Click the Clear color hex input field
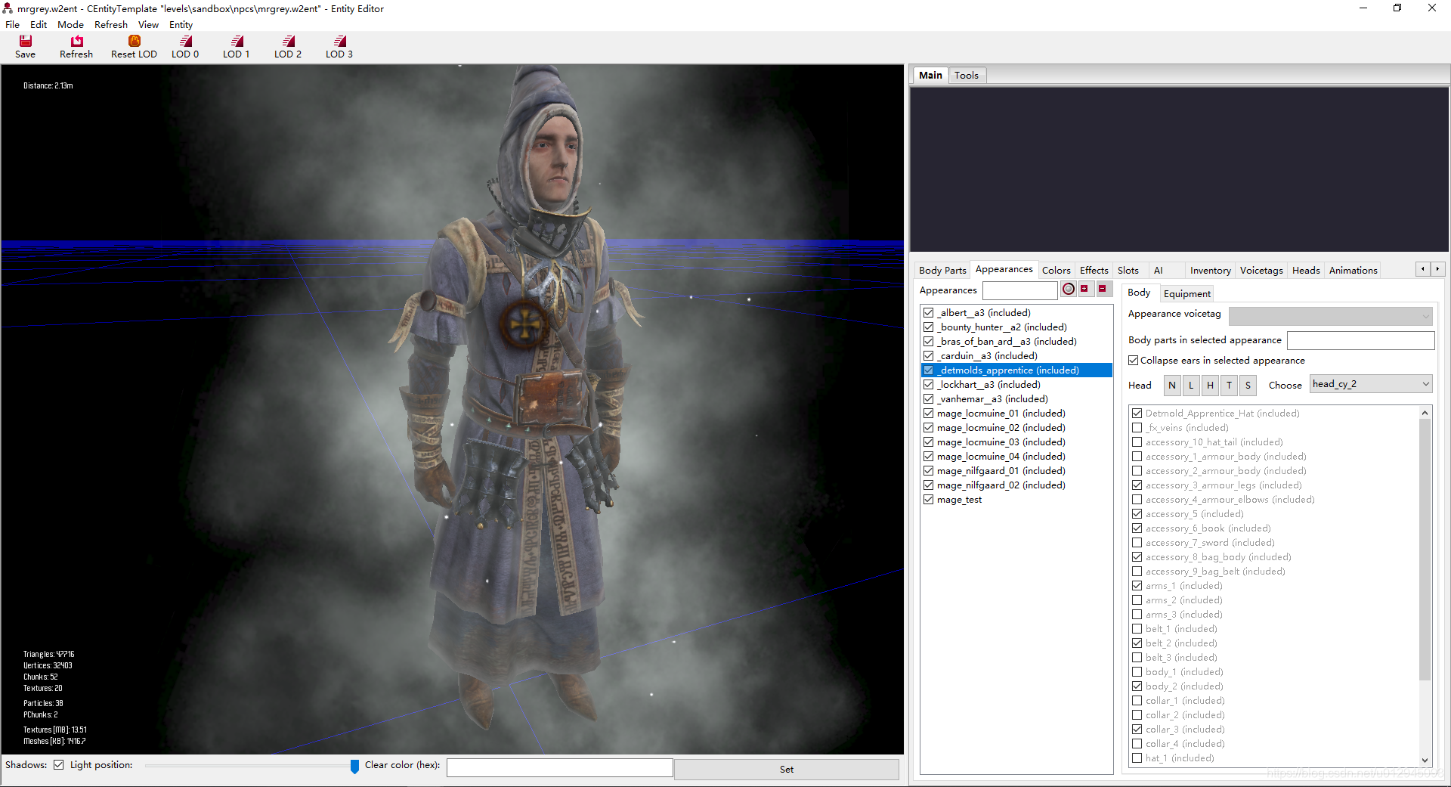This screenshot has width=1451, height=787. click(559, 767)
